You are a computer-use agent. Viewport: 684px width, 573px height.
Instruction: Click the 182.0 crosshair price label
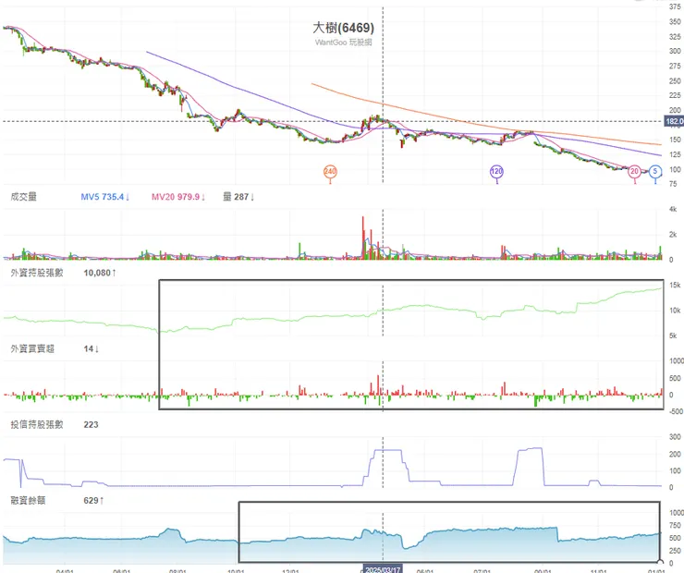click(x=674, y=121)
